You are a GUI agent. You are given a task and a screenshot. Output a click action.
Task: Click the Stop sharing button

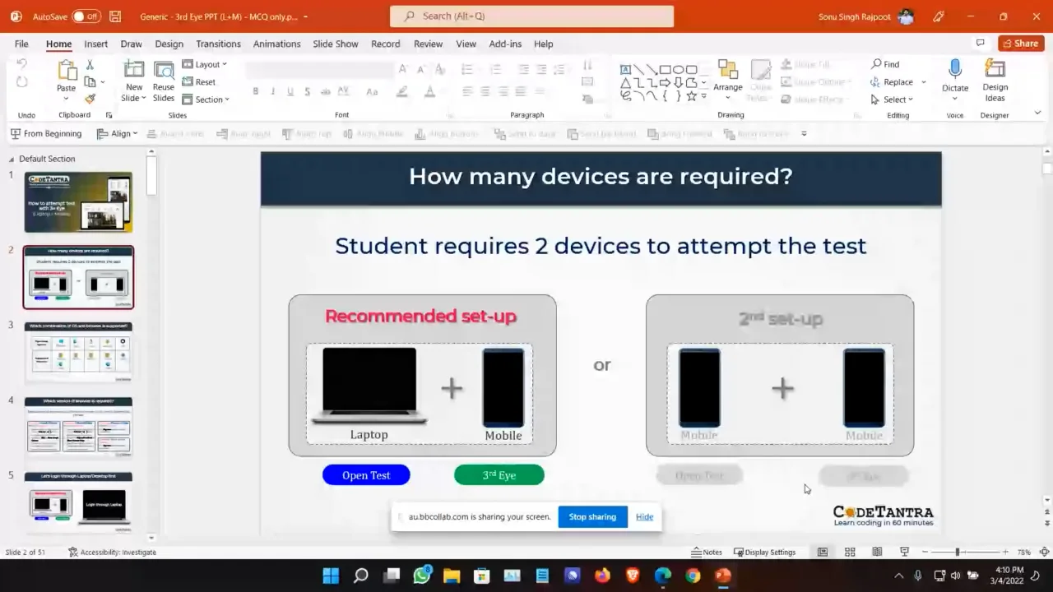pos(592,516)
